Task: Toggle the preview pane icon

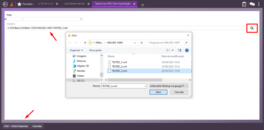Action: click(180, 50)
